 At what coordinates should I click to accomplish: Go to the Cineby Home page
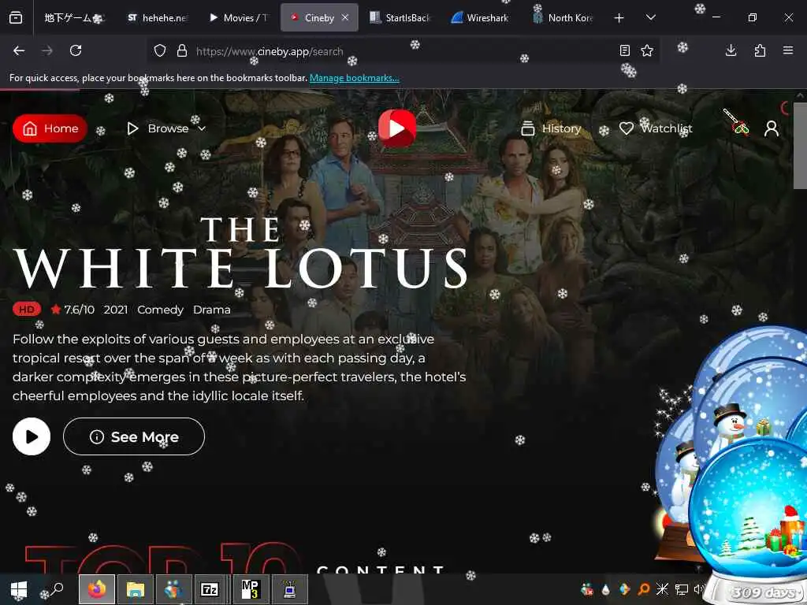click(50, 128)
